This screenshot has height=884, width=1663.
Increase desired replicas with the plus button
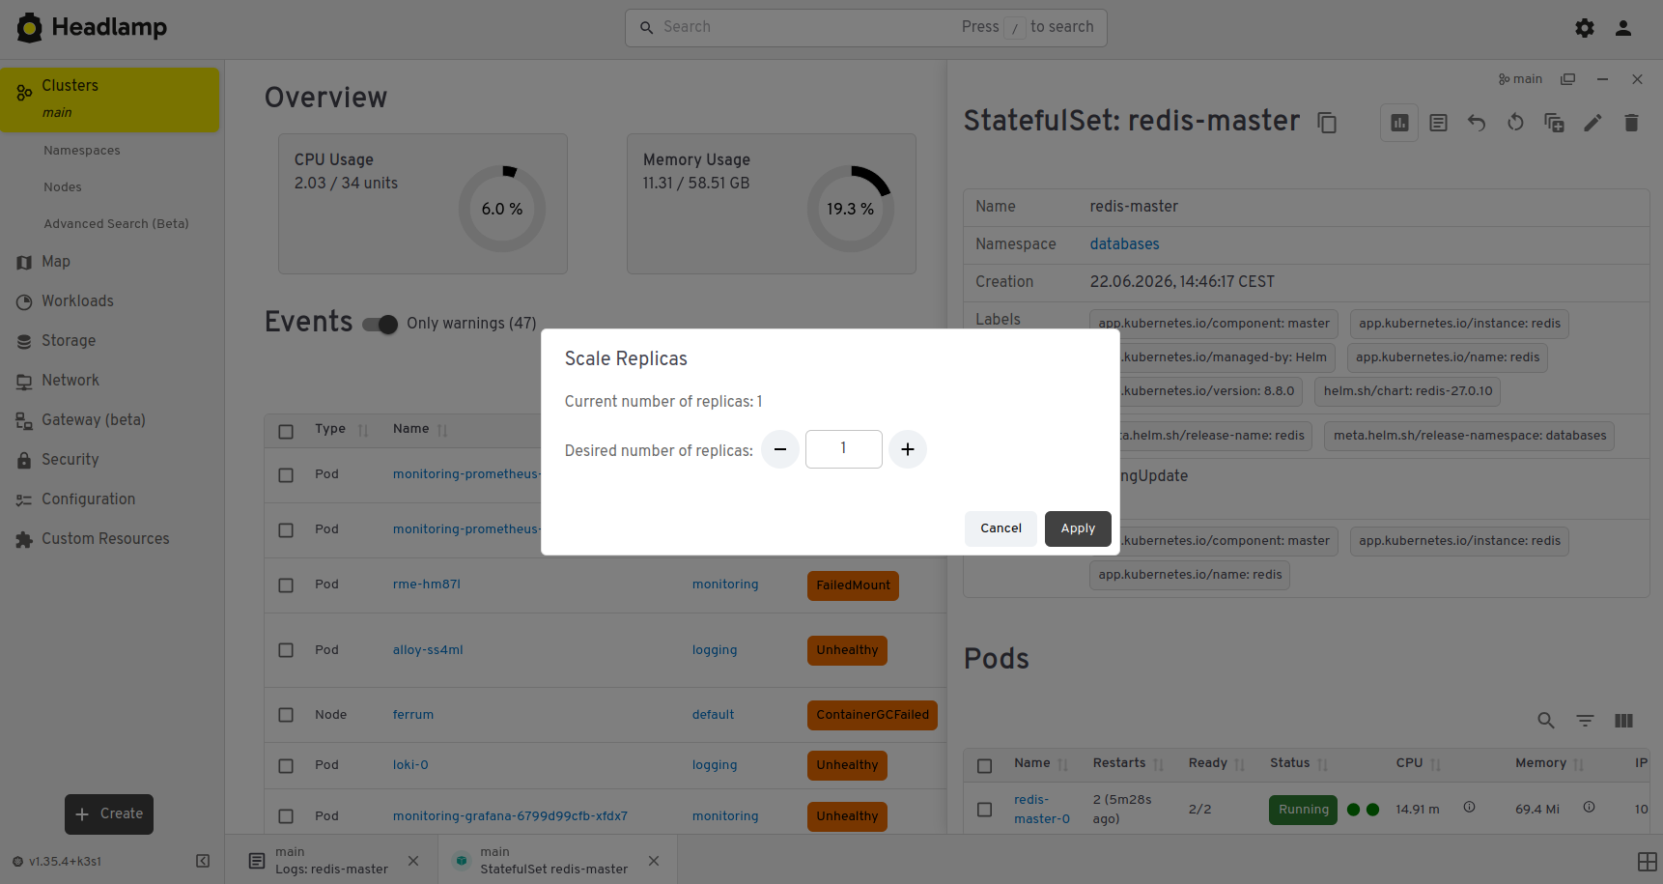coord(908,449)
